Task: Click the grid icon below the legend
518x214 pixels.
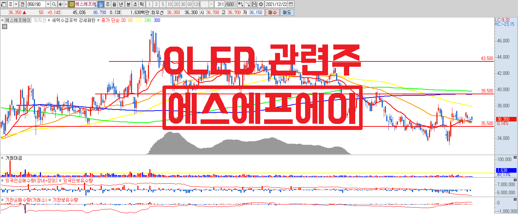Action: 5,26
